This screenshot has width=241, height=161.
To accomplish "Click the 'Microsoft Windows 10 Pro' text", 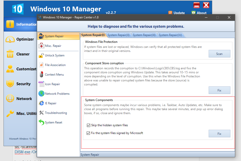I will tap(22, 139).
